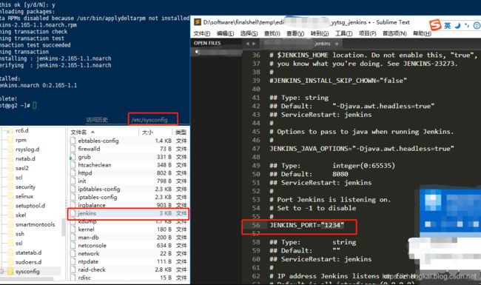Image resolution: width=481 pixels, height=285 pixels.
Task: Place cursor in JENKINS_JAVA_OPTIONS line 47
Action: tap(362, 149)
